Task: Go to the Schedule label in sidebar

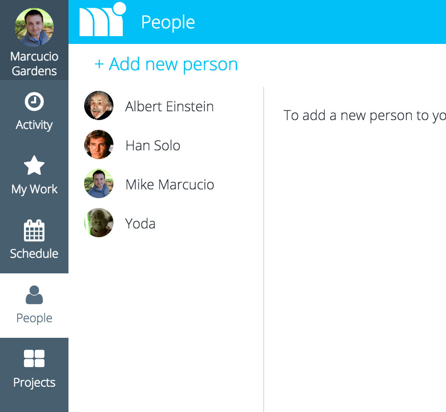Action: click(x=34, y=253)
